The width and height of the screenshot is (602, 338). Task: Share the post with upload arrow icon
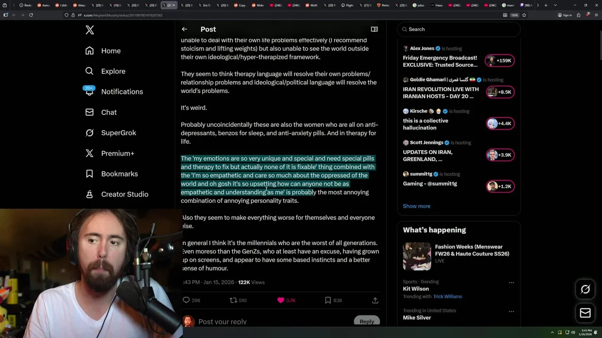point(375,300)
